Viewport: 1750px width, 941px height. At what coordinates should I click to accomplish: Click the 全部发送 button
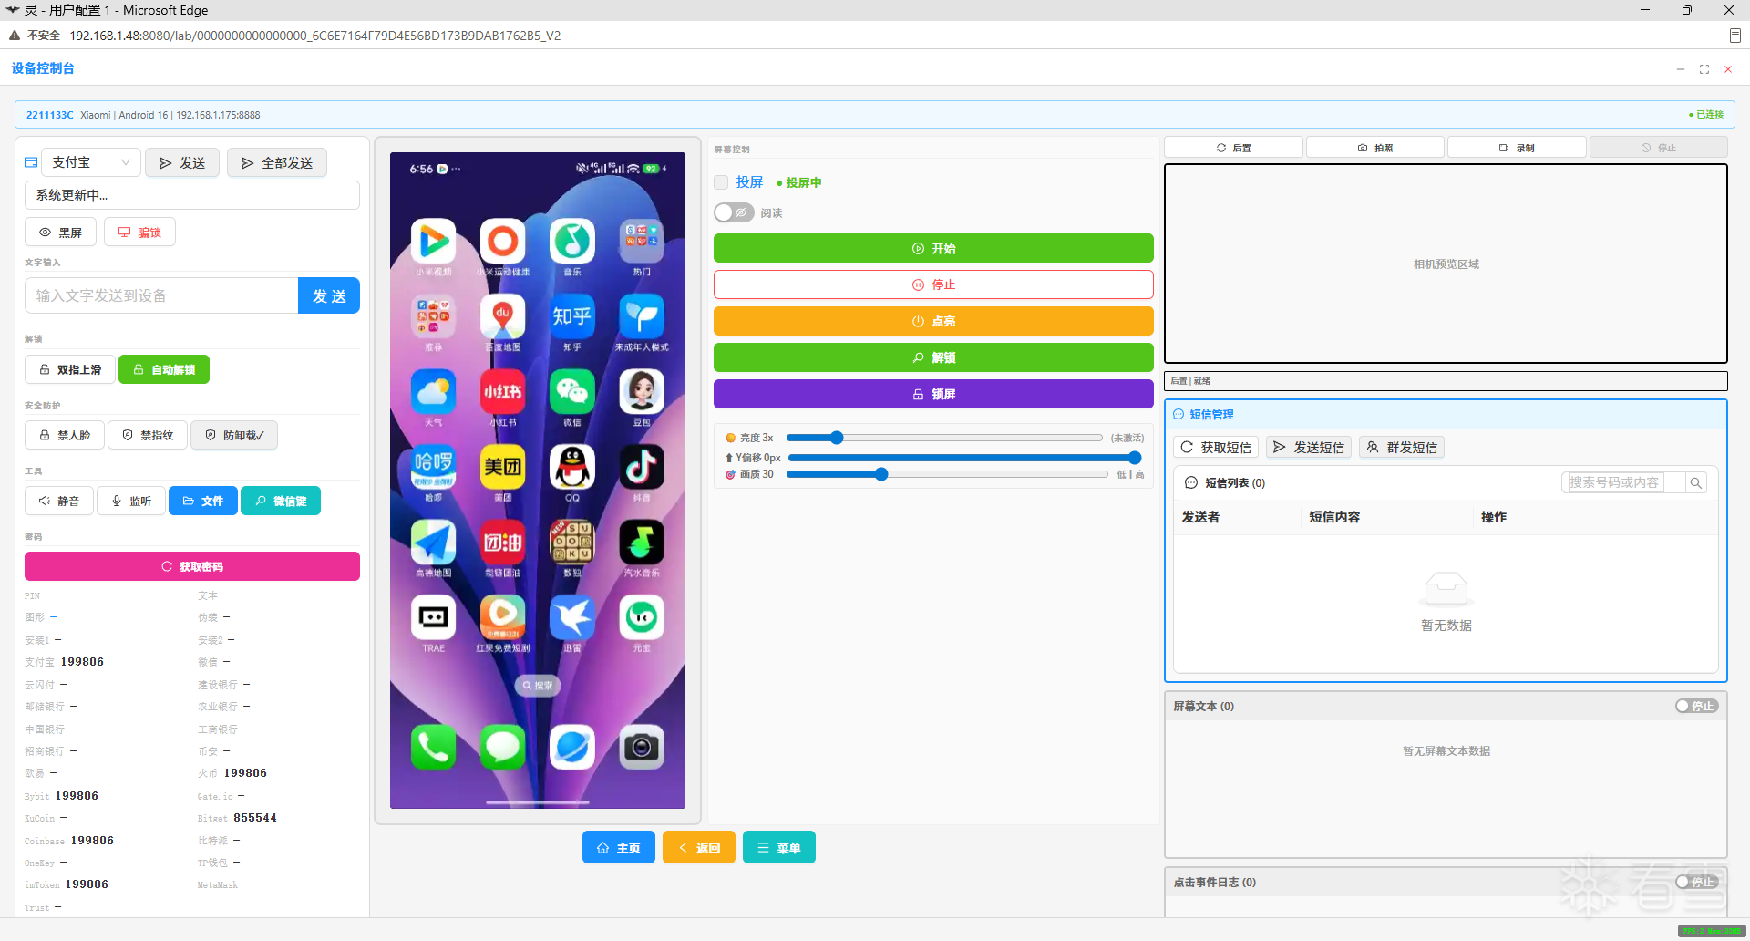pos(277,162)
